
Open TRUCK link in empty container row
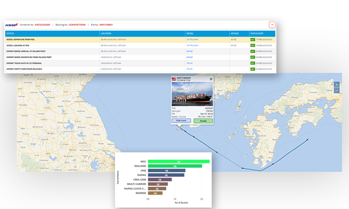[189, 69]
